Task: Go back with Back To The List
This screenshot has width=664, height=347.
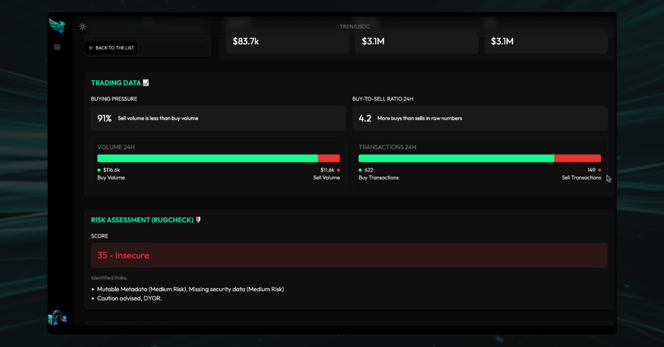Action: click(111, 48)
